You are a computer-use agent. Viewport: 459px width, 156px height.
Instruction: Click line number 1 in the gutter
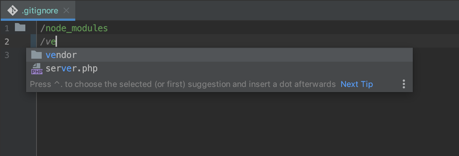pos(7,28)
